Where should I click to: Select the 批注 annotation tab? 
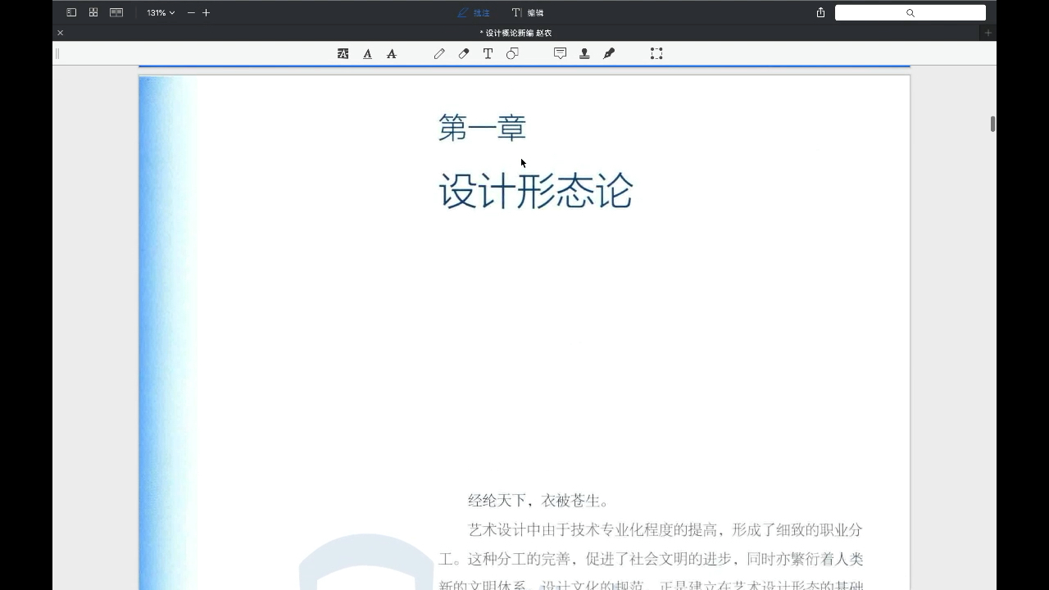475,12
